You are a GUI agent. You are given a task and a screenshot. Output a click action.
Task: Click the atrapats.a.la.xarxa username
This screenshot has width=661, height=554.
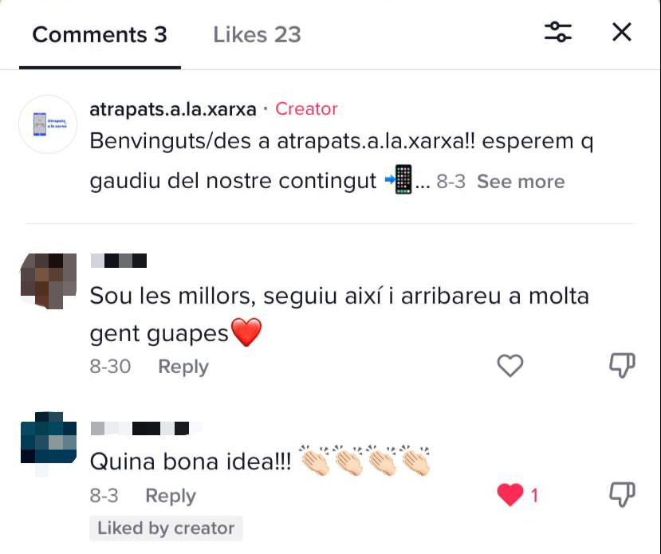pyautogui.click(x=173, y=109)
